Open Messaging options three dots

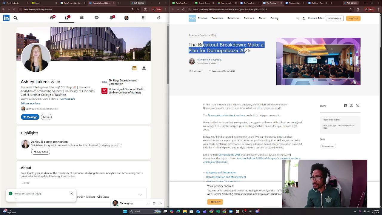point(148,203)
